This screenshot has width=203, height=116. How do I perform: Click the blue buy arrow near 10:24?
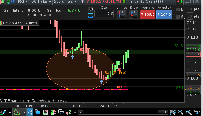coord(101,82)
